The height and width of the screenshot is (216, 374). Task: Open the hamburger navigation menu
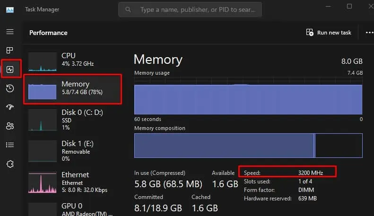coord(10,32)
